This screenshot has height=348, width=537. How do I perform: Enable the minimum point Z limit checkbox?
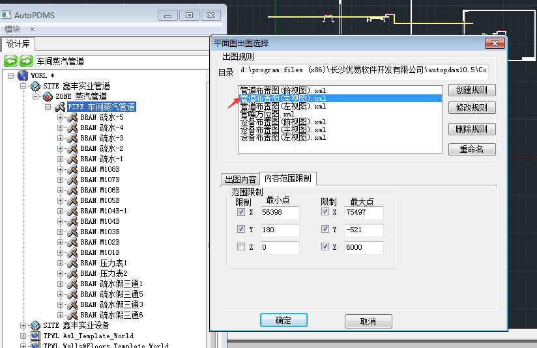tap(242, 247)
